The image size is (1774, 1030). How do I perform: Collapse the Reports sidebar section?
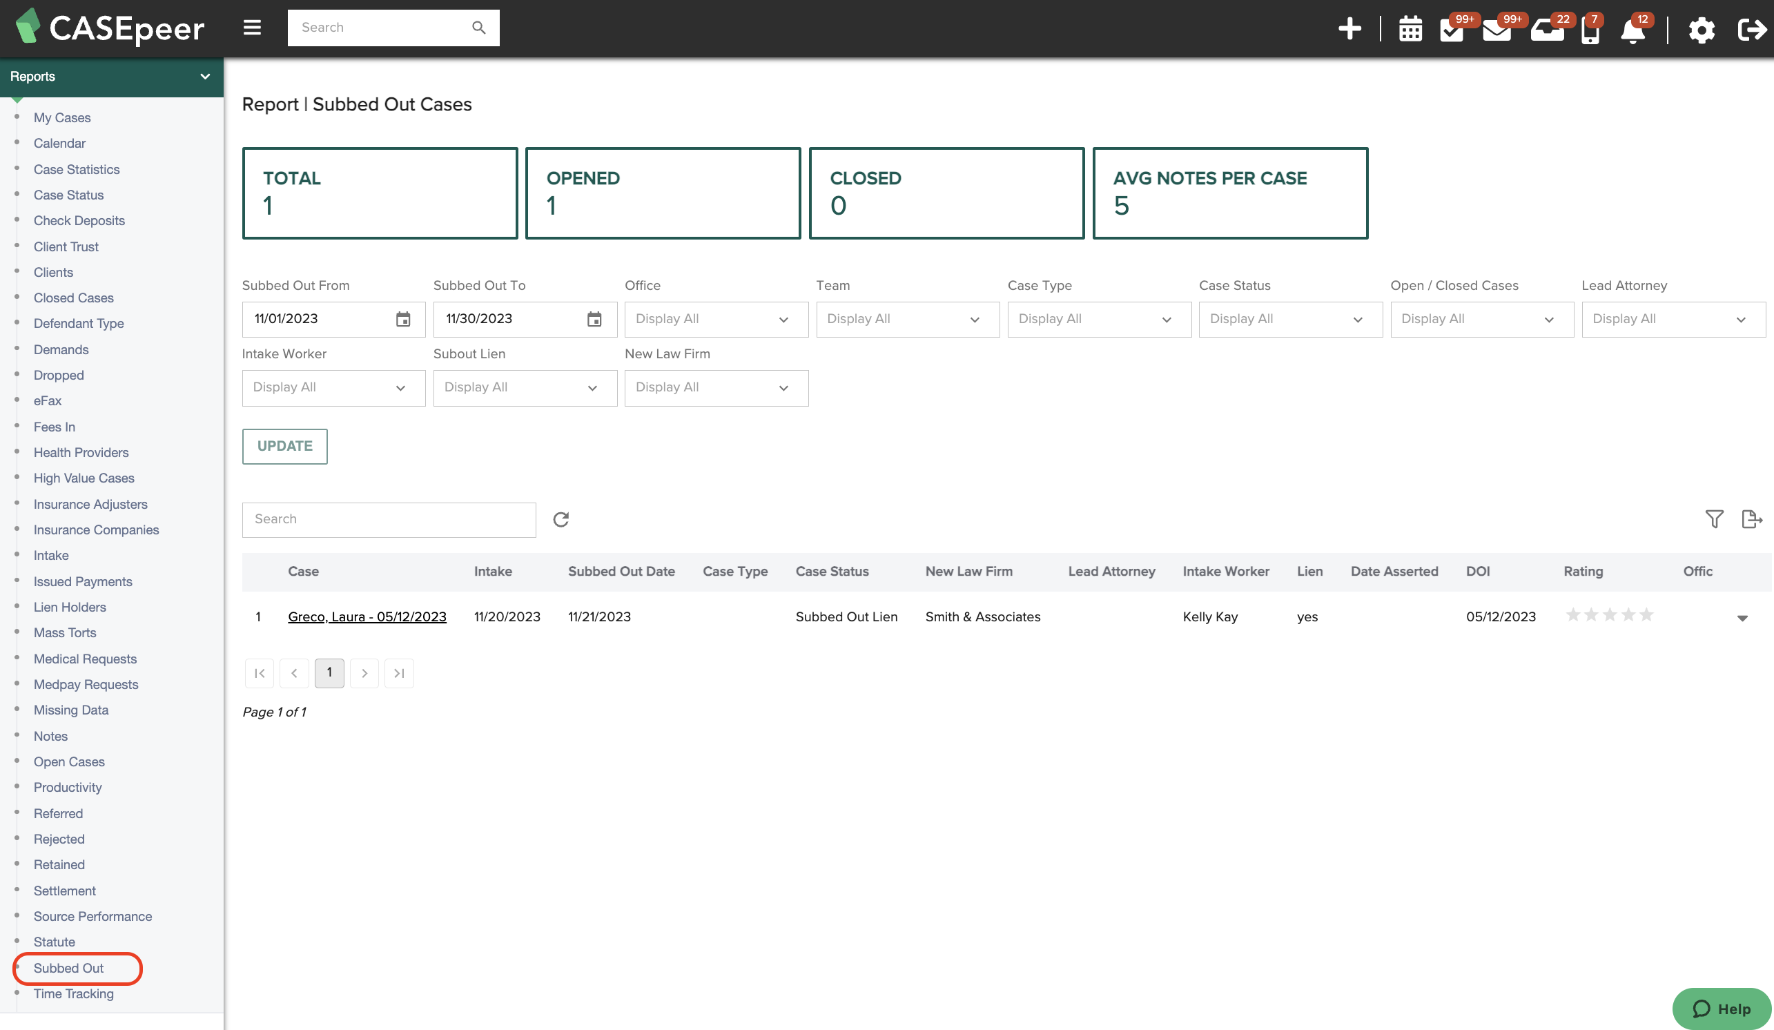(x=112, y=76)
